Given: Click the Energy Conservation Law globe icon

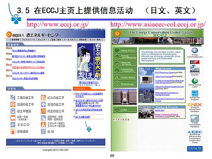Looking at the screenshot, I should 195,51.
